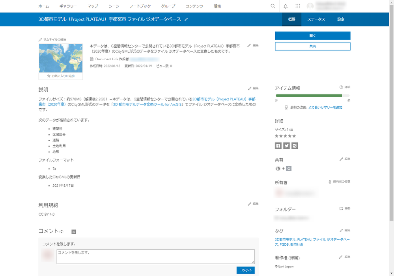The height and width of the screenshot is (276, 394).
Task: Open the comments RSS feed icon
Action: (74, 232)
